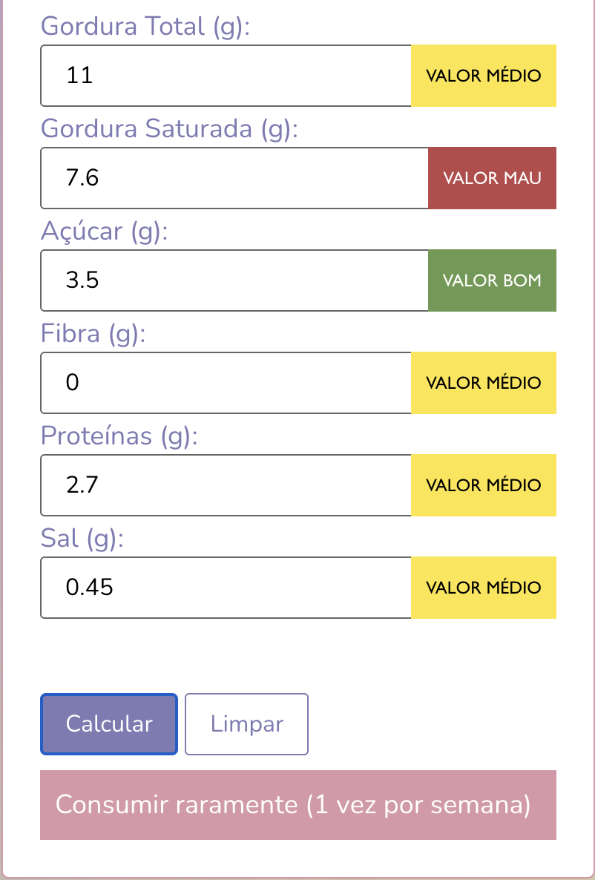Click the Sal input showing 0.45
This screenshot has width=595, height=880.
(x=226, y=588)
